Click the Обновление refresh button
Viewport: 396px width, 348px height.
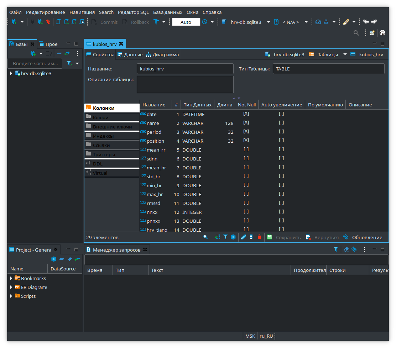tap(363, 237)
